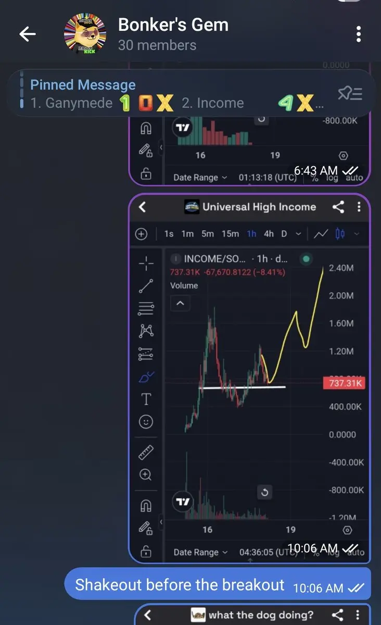
Task: Select the trend line drawing tool
Action: [x=146, y=286]
